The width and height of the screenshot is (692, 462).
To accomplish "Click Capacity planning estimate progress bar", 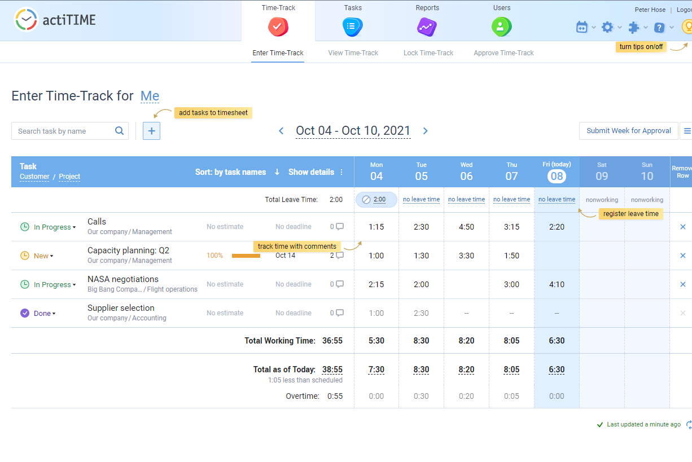I will click(x=246, y=256).
